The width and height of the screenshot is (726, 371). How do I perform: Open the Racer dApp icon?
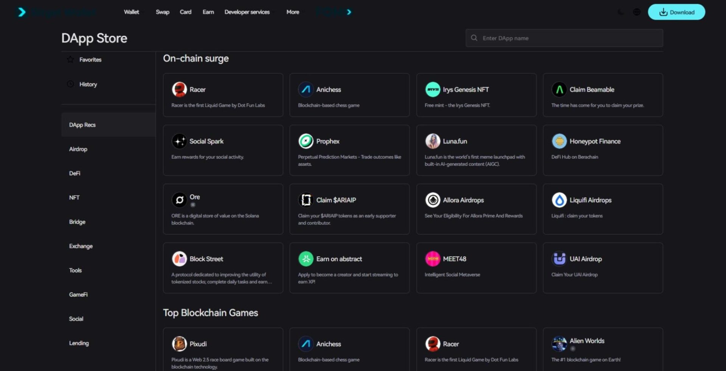179,89
